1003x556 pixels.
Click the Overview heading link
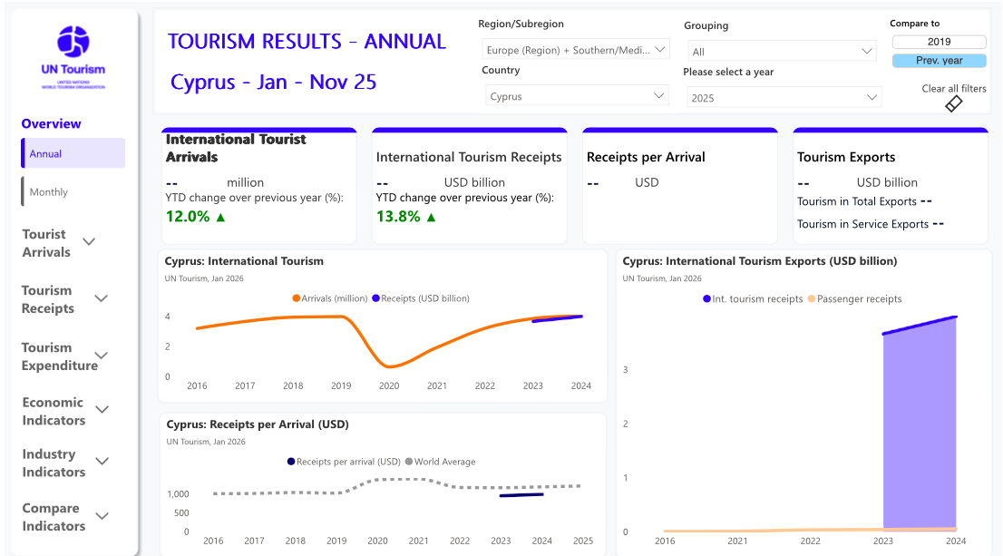(52, 124)
